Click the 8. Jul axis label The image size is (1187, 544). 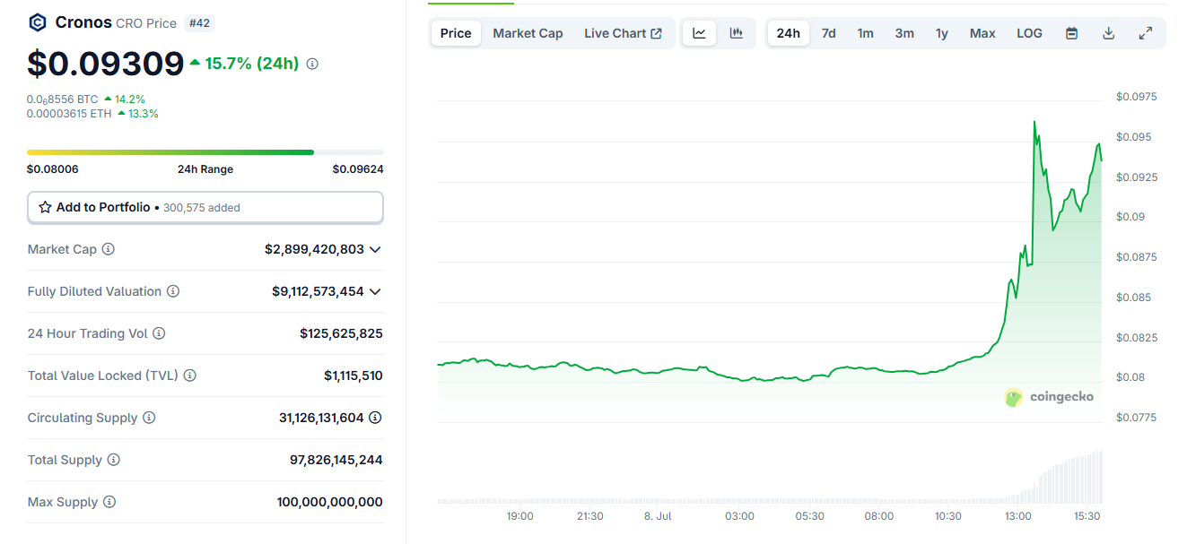point(658,516)
